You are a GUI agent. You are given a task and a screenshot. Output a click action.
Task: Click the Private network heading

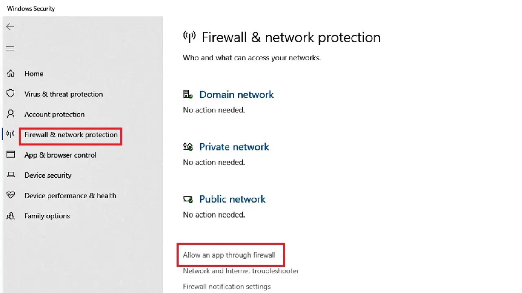[x=234, y=146]
